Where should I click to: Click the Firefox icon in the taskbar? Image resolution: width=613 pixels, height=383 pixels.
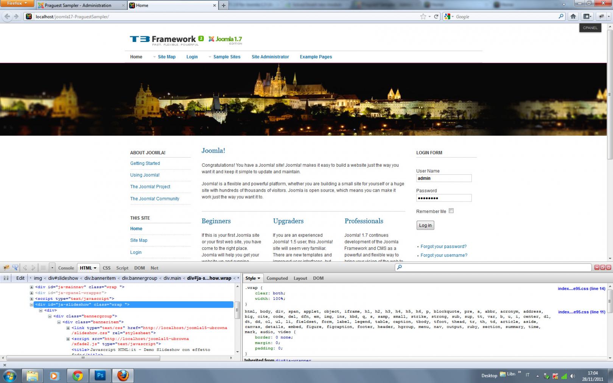[x=123, y=376]
